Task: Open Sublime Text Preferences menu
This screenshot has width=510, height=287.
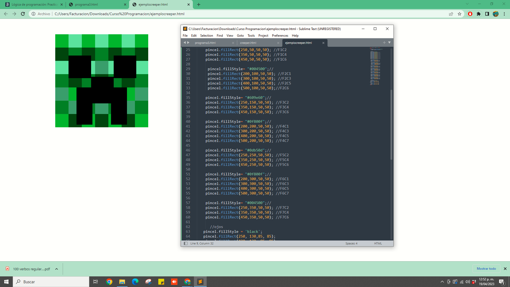Action: [x=280, y=36]
